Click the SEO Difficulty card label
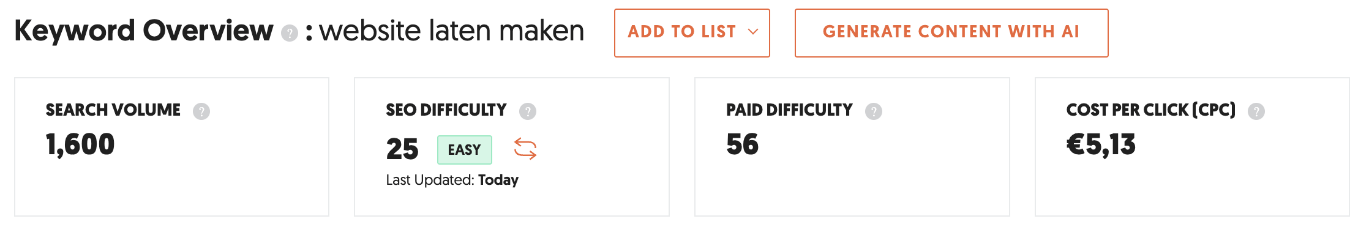This screenshot has width=1369, height=235. (x=446, y=110)
